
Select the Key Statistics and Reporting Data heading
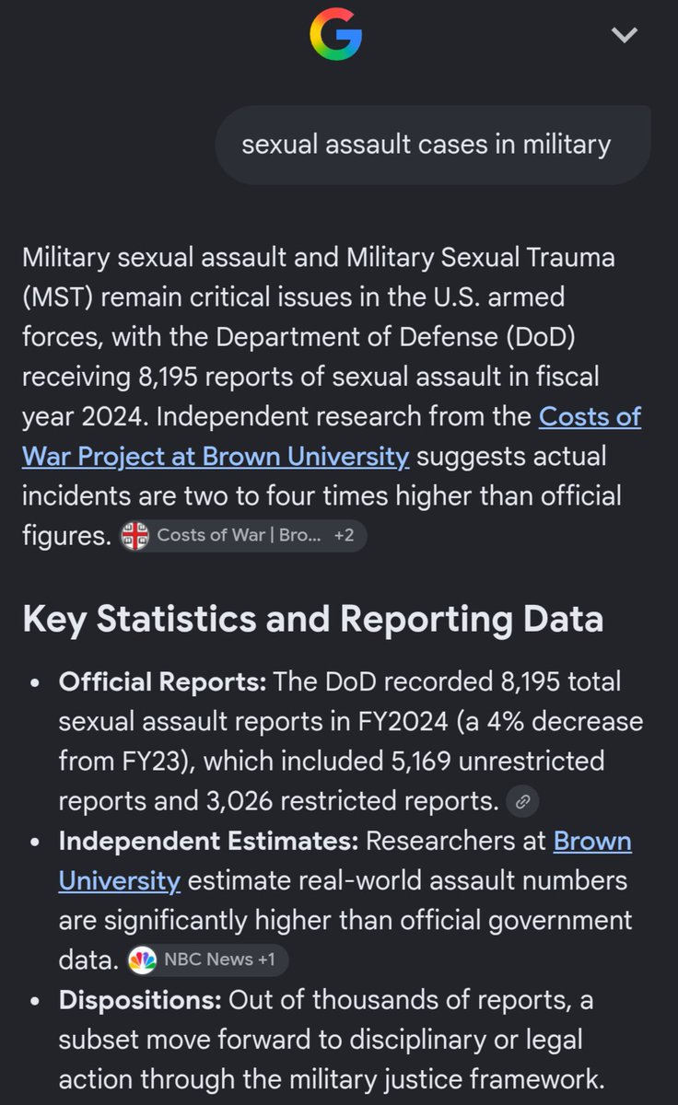click(x=313, y=619)
